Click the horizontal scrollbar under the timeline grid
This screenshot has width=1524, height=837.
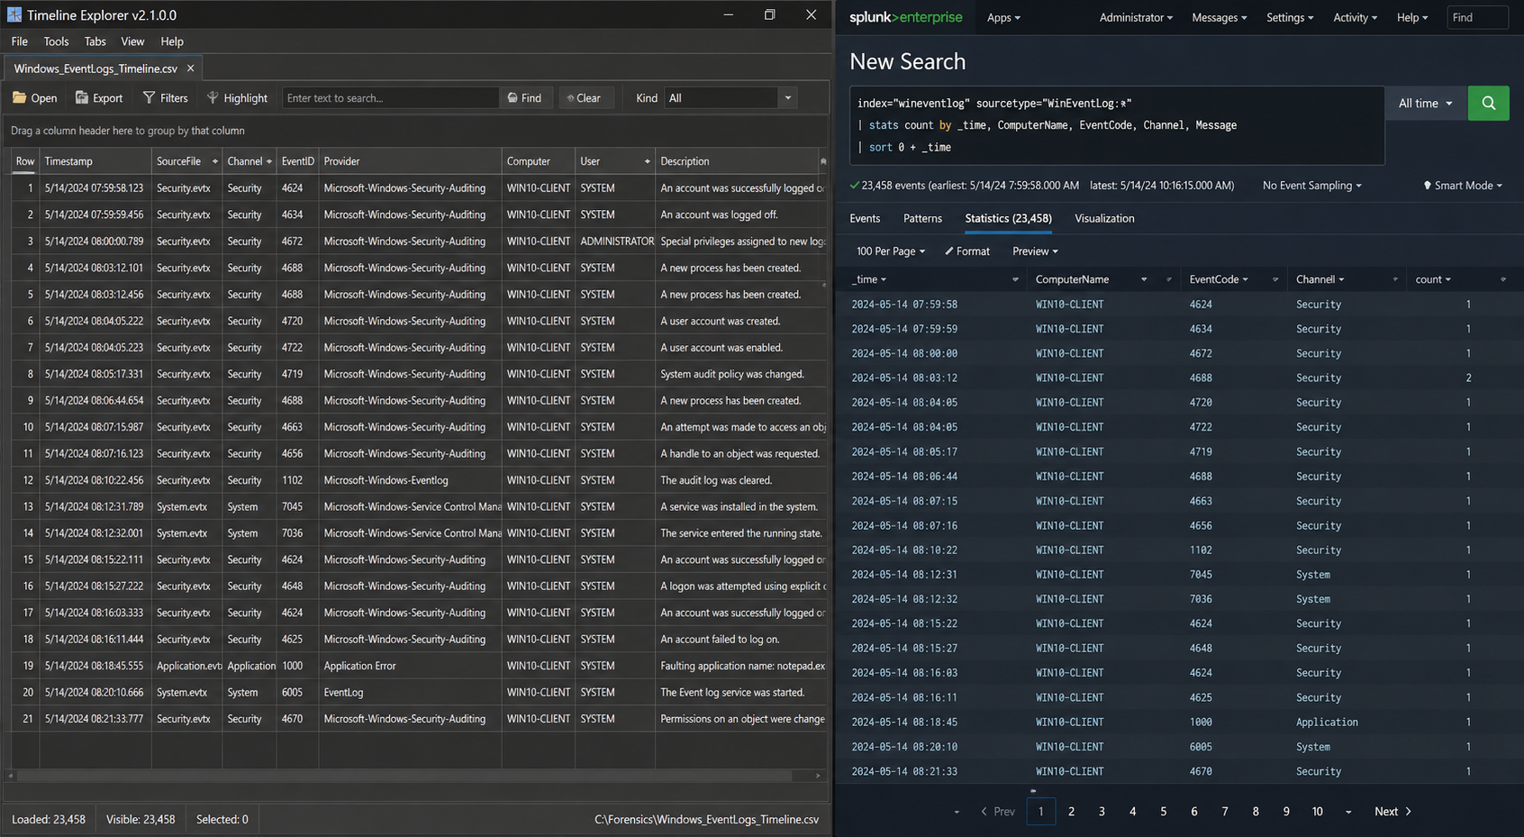(405, 776)
